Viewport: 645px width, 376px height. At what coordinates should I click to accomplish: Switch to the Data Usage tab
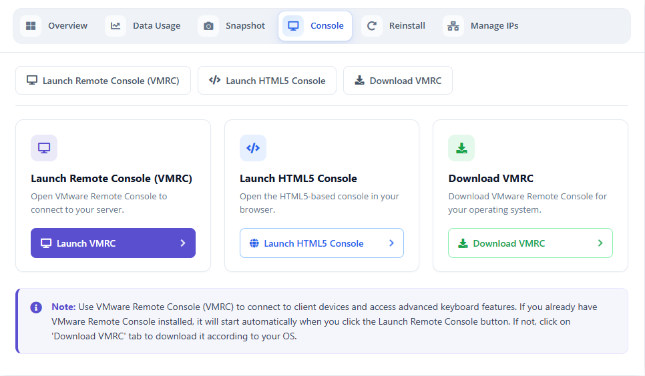click(x=143, y=26)
